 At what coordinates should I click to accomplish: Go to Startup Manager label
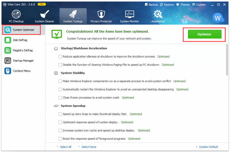(23, 61)
